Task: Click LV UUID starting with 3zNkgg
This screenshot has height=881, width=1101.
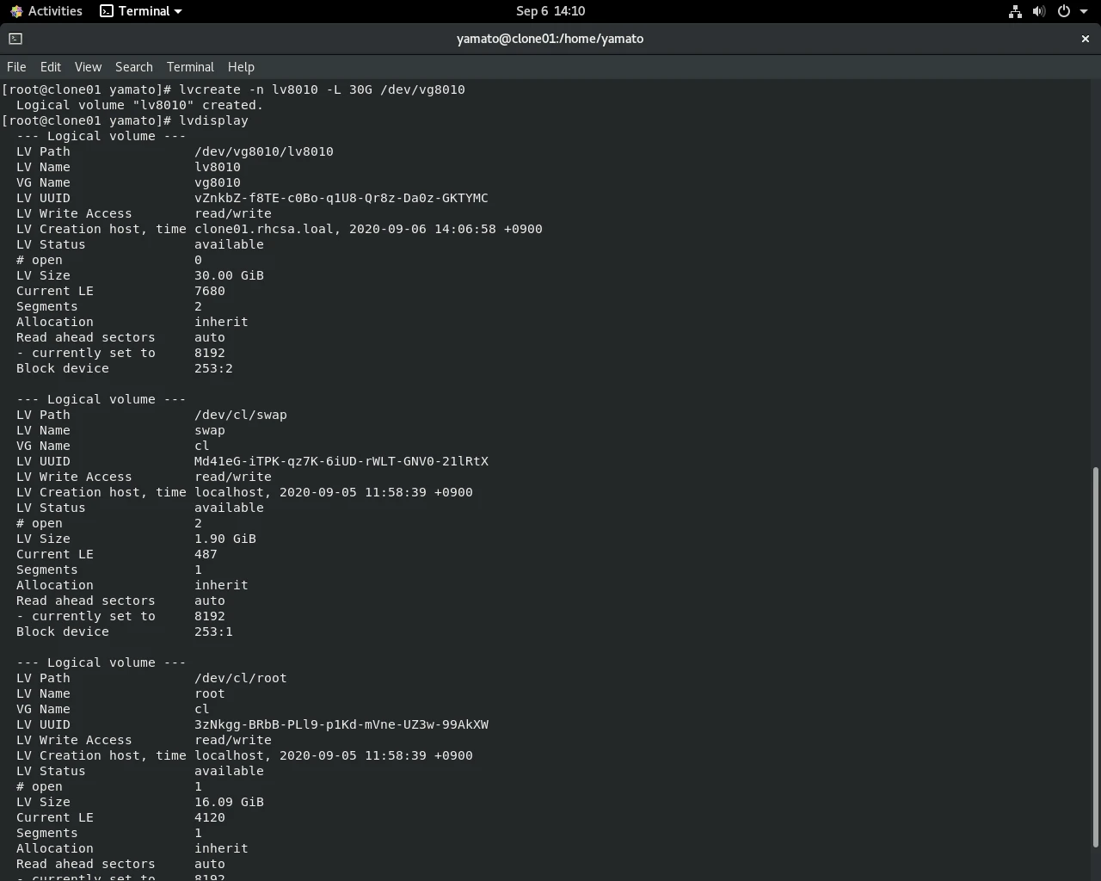Action: coord(341,724)
